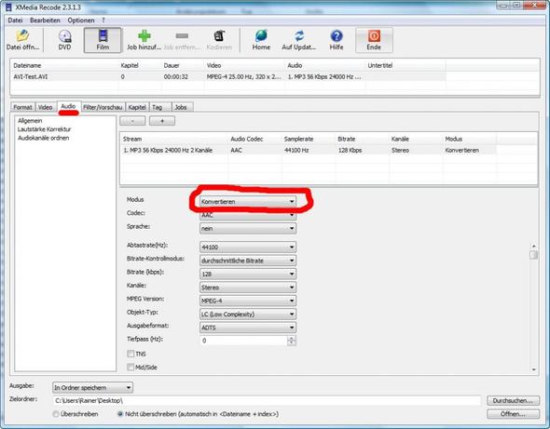Viewport: 550px width, 429px height.
Task: Open the Bitrate-Kontrollmodus dropdown
Action: tap(248, 261)
